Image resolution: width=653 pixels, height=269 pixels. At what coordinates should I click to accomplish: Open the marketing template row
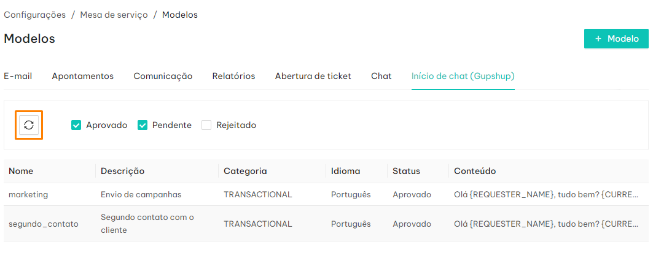pos(326,194)
